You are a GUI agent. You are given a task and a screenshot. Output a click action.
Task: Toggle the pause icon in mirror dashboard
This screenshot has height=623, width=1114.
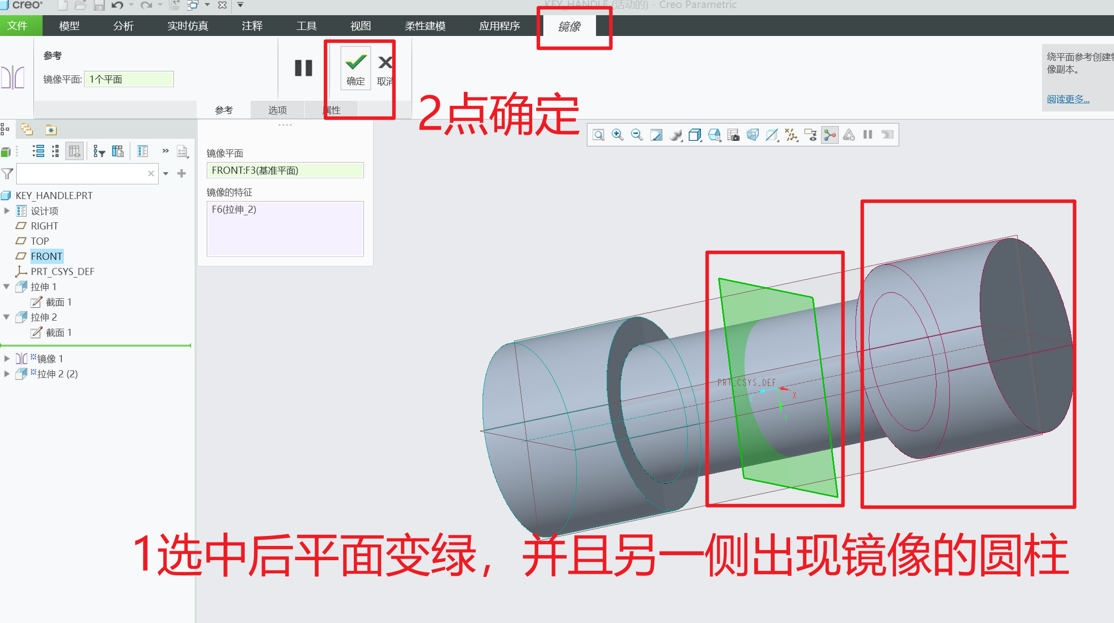click(x=303, y=67)
